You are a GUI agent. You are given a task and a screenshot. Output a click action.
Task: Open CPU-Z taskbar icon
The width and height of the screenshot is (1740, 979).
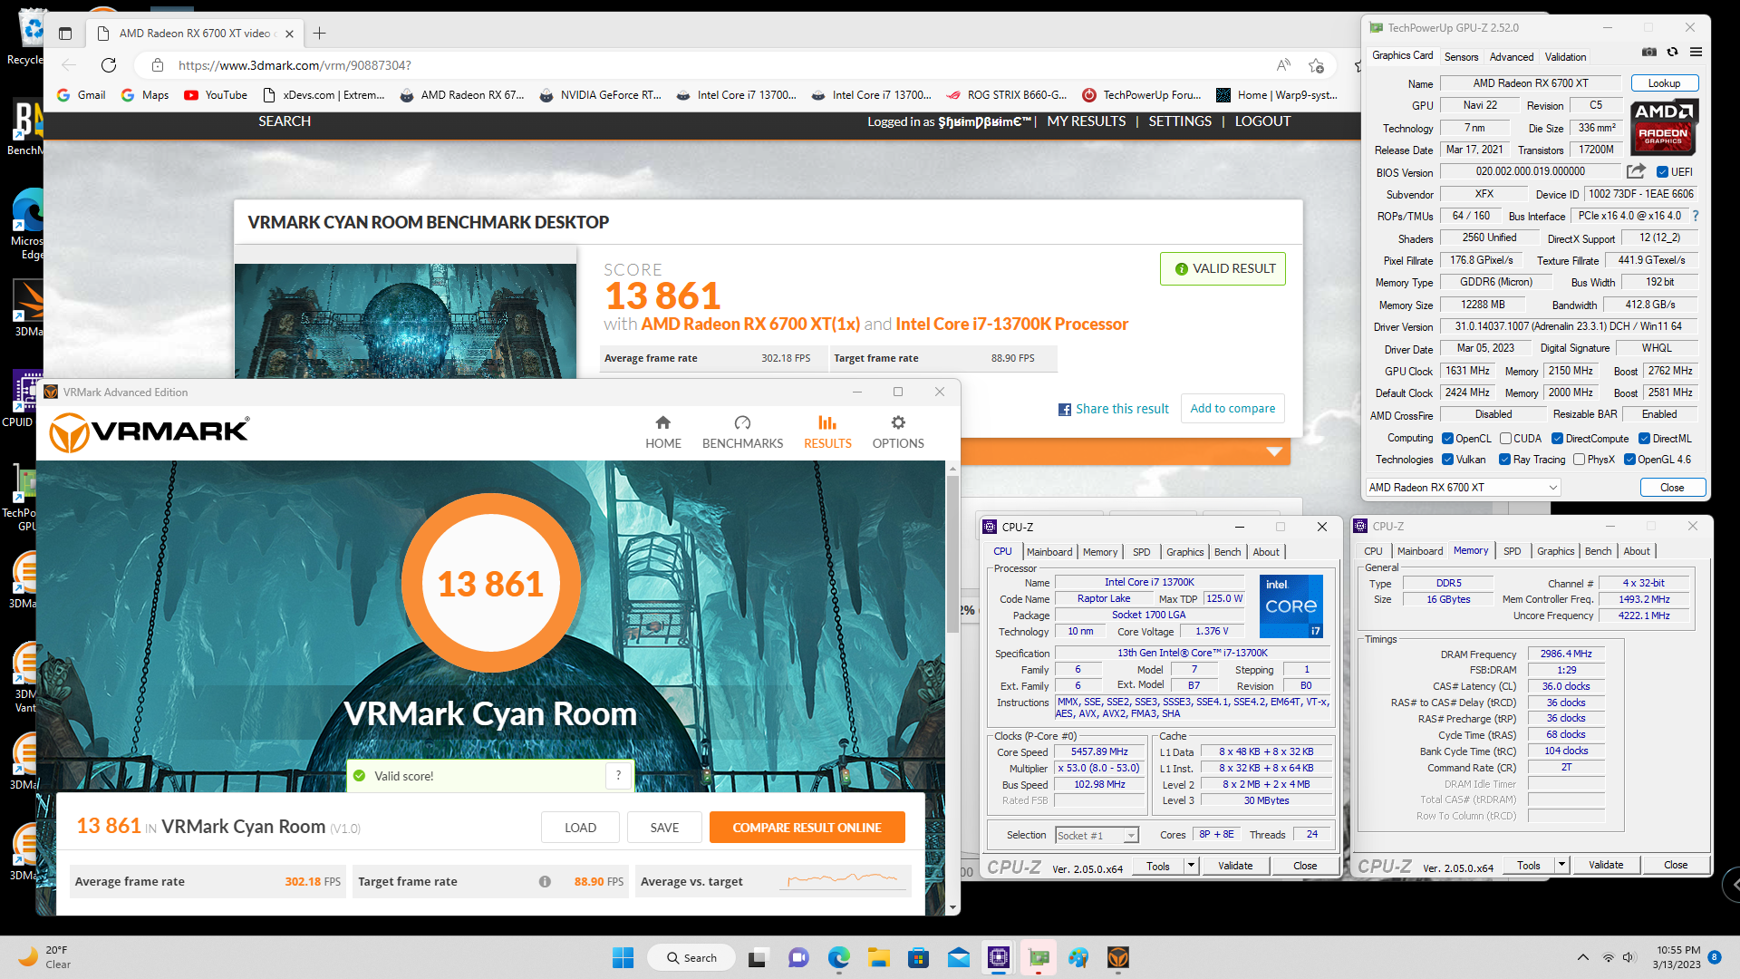pos(998,957)
